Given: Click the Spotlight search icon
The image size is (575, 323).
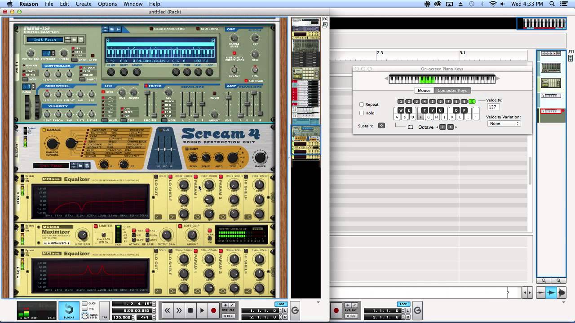Looking at the screenshot, I should click(552, 4).
